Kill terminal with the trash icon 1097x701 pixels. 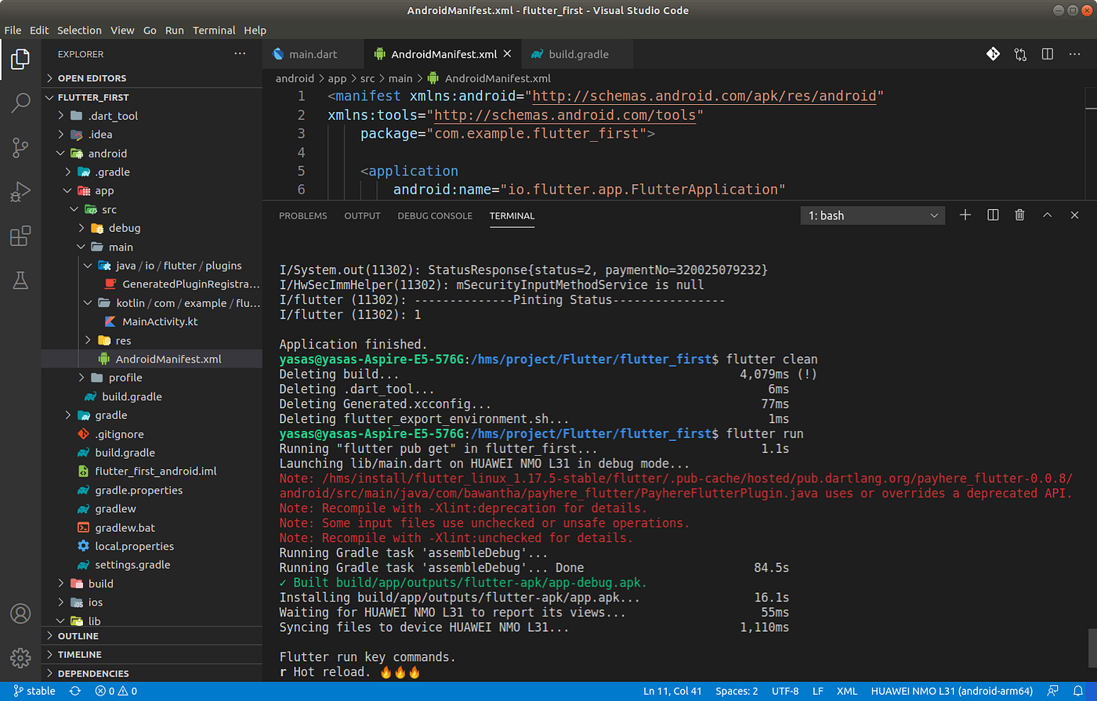(1019, 215)
